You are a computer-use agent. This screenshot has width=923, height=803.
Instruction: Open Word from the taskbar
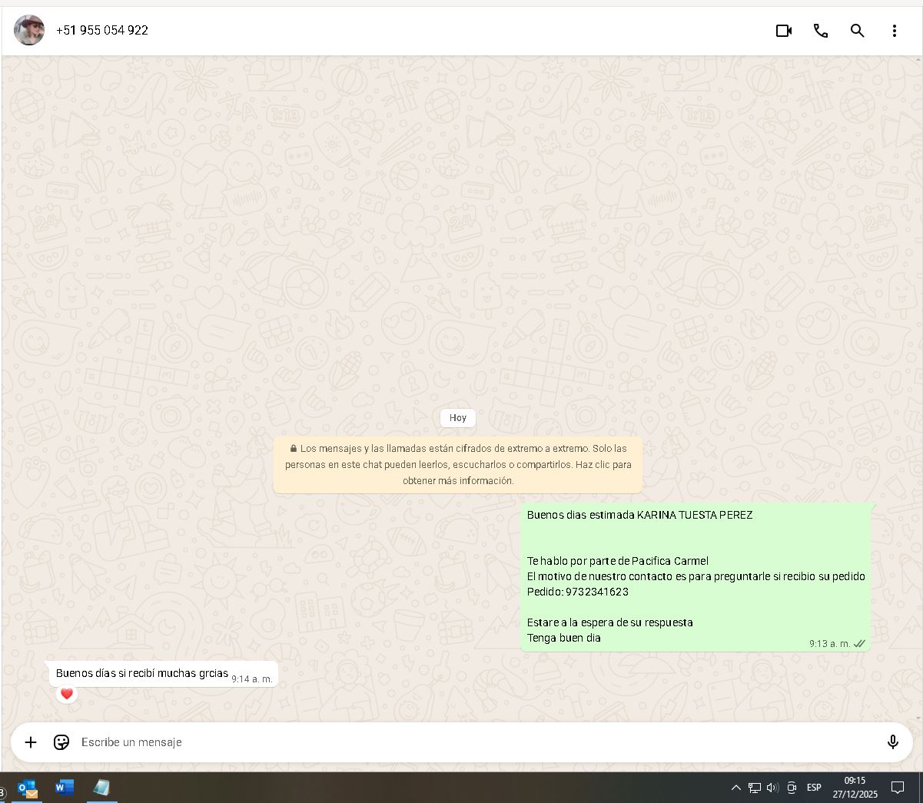click(65, 788)
